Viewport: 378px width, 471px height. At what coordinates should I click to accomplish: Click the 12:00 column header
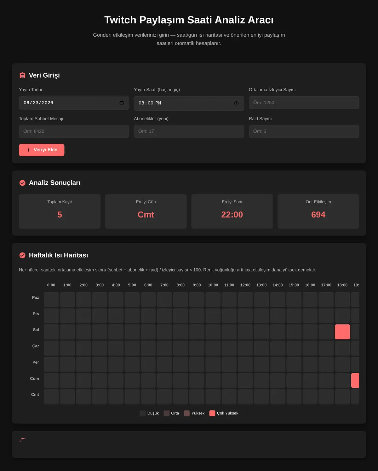point(245,285)
